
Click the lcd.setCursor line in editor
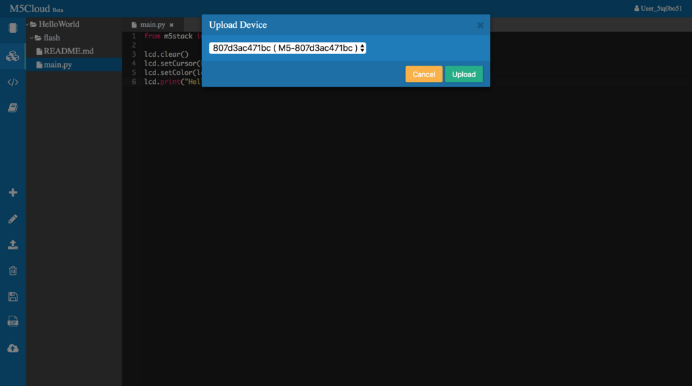[x=172, y=64]
